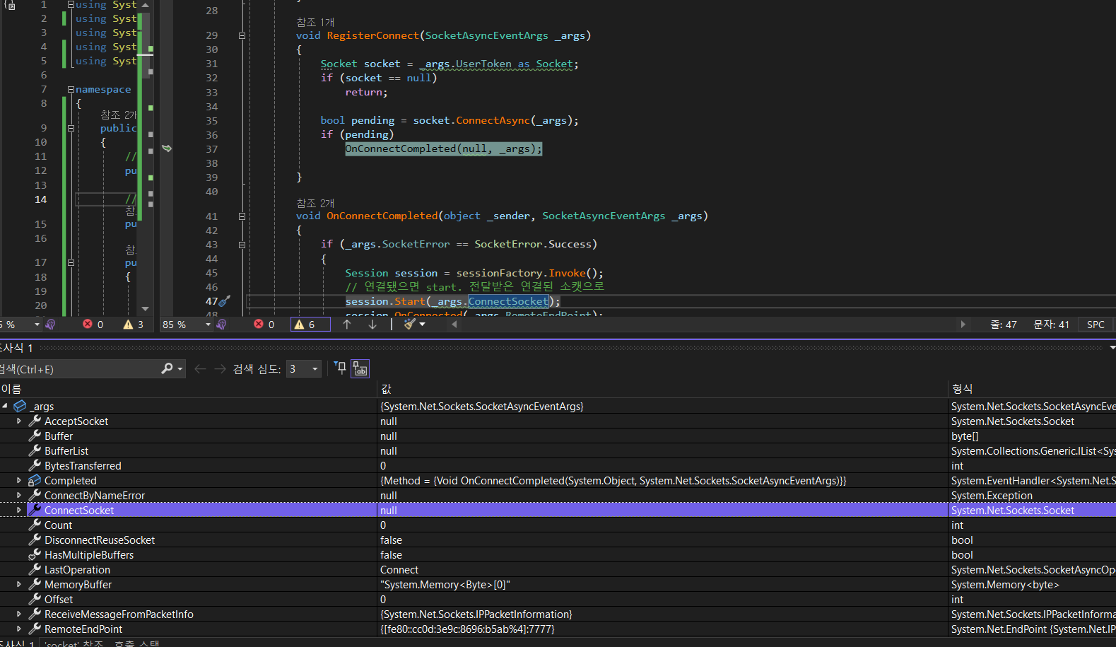
Task: Click the wrench icon of Buffer
Action: (x=35, y=436)
